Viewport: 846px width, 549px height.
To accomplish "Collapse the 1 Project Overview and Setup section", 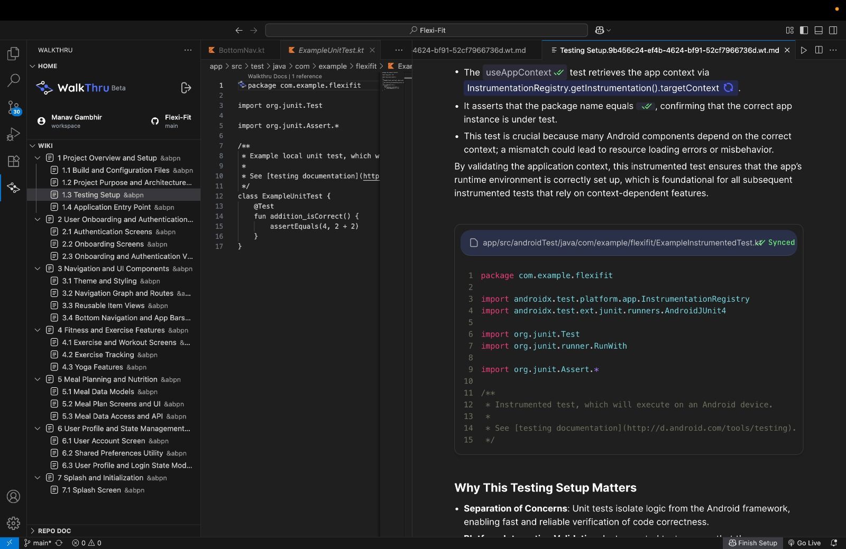I will click(x=38, y=158).
